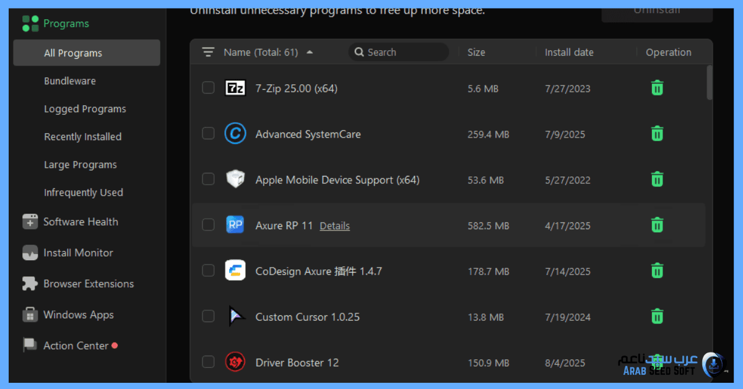
Task: Switch to the Bundleware list
Action: 70,81
